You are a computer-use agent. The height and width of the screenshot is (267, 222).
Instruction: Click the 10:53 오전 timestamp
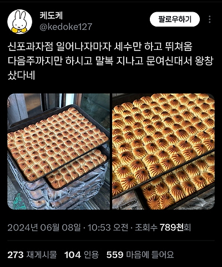[108, 228]
